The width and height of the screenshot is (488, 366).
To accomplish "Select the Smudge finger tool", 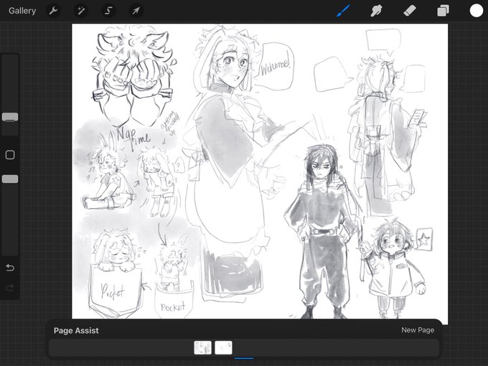I will 376,11.
